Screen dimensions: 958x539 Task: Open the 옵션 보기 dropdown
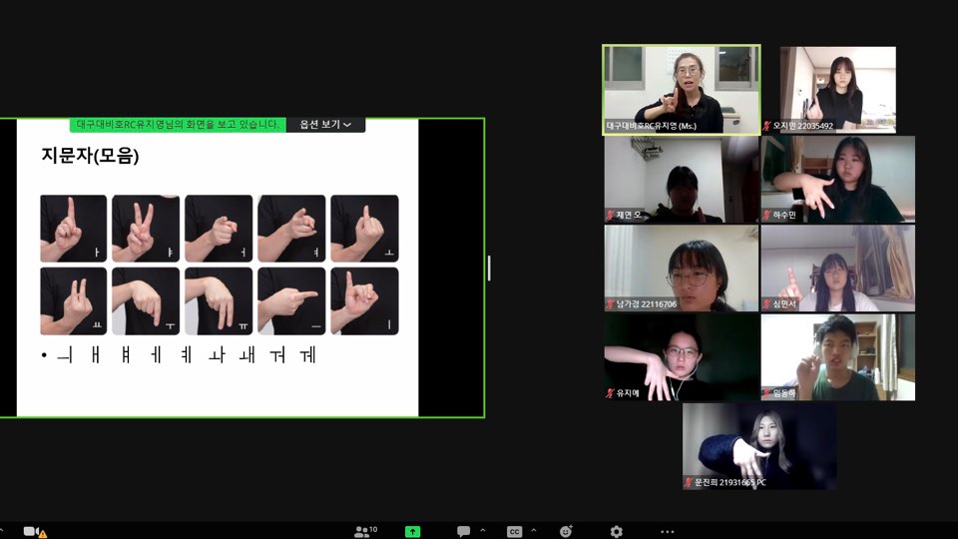point(325,125)
